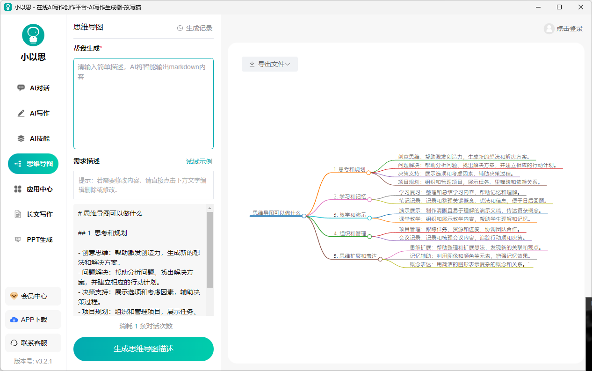The image size is (592, 371).
Task: Open the AI对话 menu item
Action: (x=33, y=88)
